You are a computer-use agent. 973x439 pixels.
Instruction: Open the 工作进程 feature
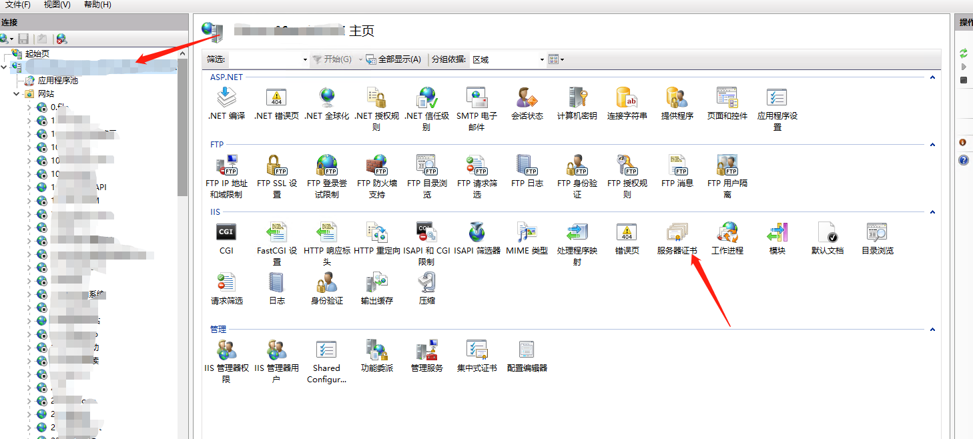pos(727,239)
